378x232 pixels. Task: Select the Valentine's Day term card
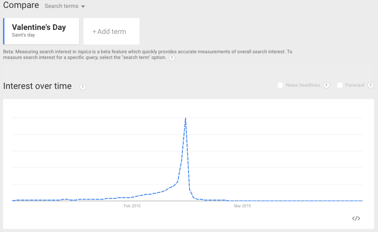coord(41,31)
